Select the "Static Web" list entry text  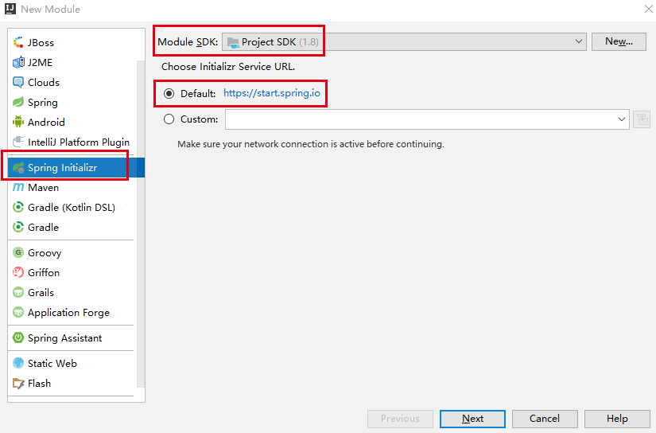tap(52, 364)
